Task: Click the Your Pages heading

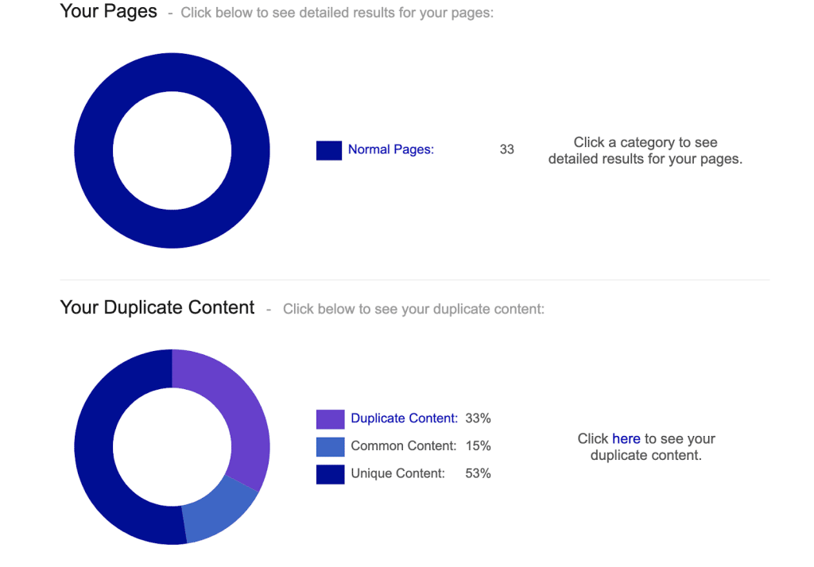Action: coord(109,12)
